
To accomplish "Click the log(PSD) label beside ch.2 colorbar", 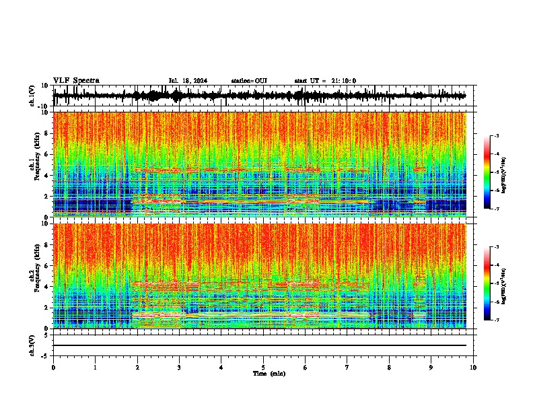I will (504, 287).
